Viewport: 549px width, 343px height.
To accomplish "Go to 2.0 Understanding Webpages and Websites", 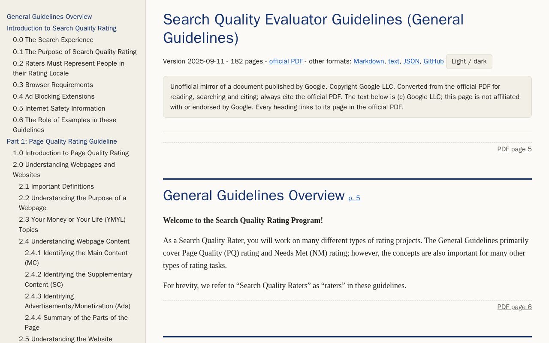I will [x=64, y=170].
